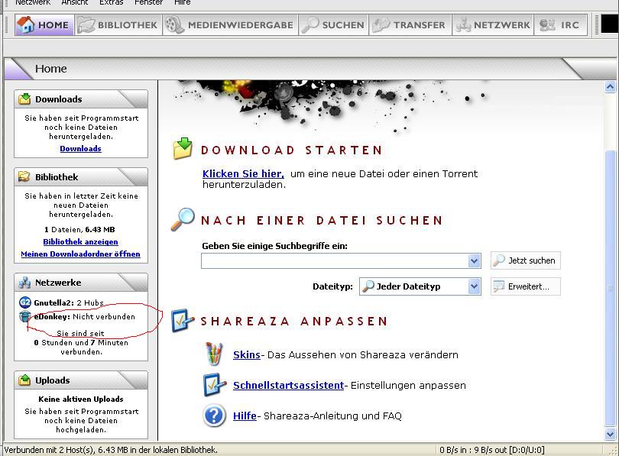The image size is (619, 456).
Task: Follow the Klicken Sie hier link
Action: click(243, 173)
